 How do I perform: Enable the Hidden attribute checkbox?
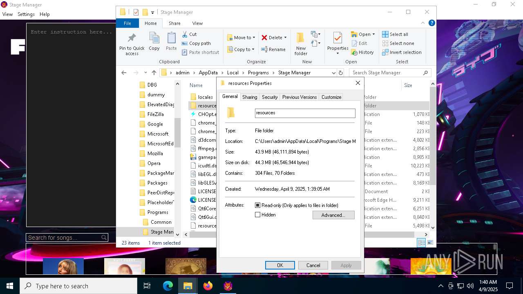tap(258, 215)
